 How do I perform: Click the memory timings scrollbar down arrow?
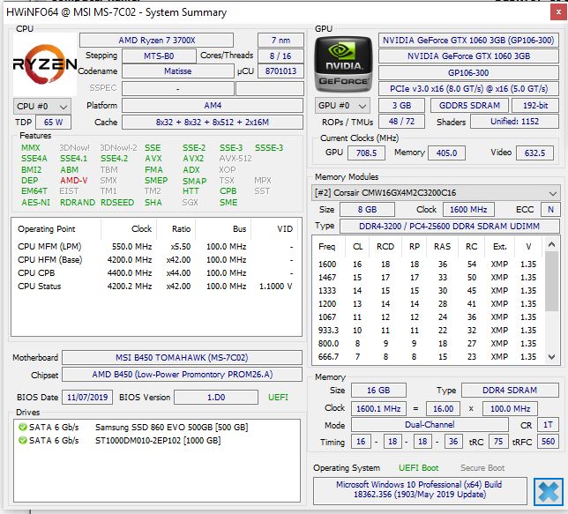(552, 357)
